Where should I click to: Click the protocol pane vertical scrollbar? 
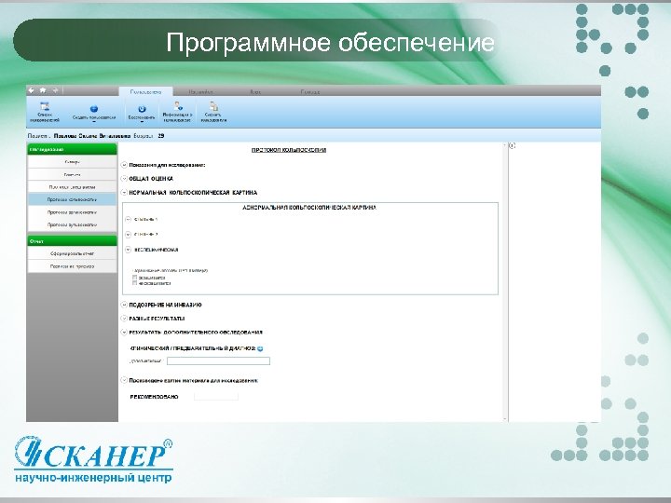[505, 282]
